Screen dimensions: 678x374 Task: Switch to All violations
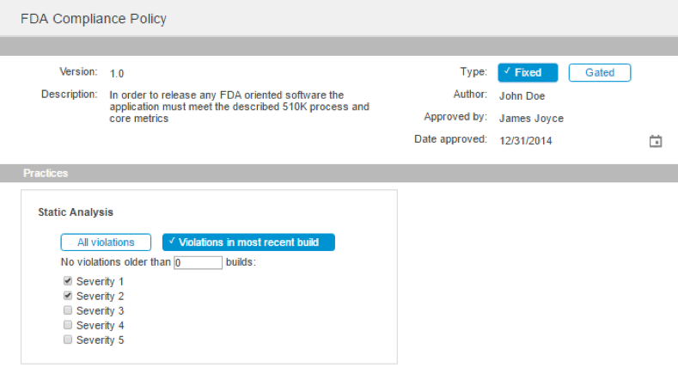[106, 242]
